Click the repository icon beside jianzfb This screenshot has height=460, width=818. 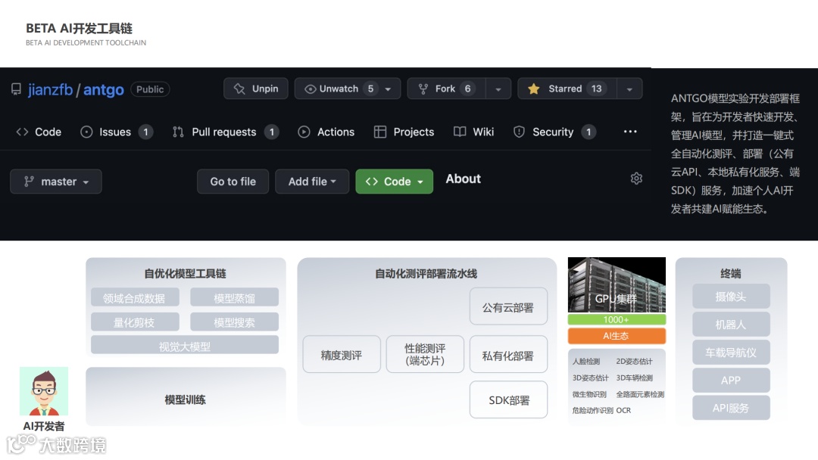(x=16, y=89)
